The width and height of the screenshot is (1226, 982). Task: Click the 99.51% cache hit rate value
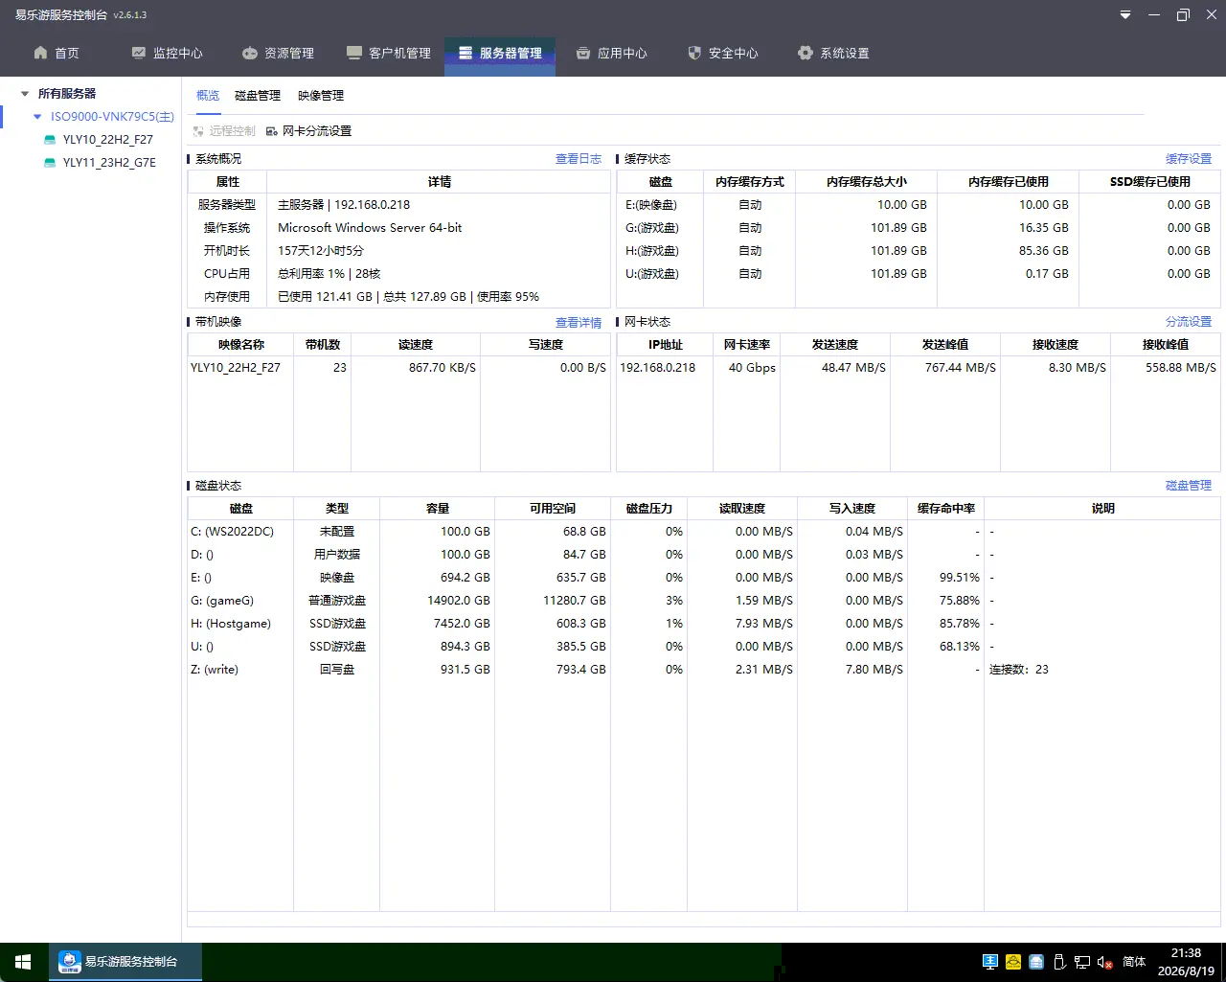tap(960, 578)
